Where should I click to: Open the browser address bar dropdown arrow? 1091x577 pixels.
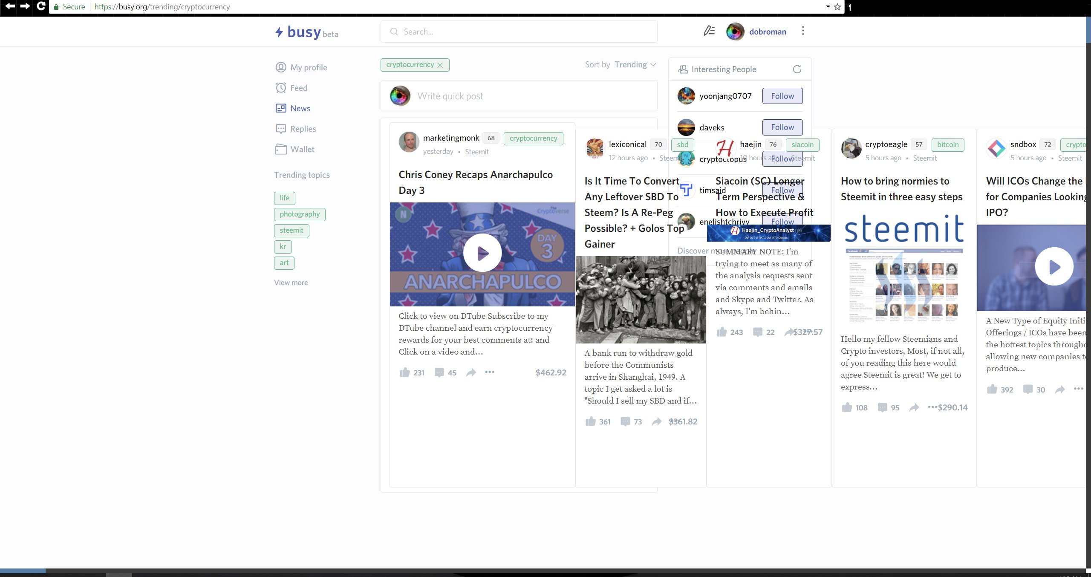[828, 7]
